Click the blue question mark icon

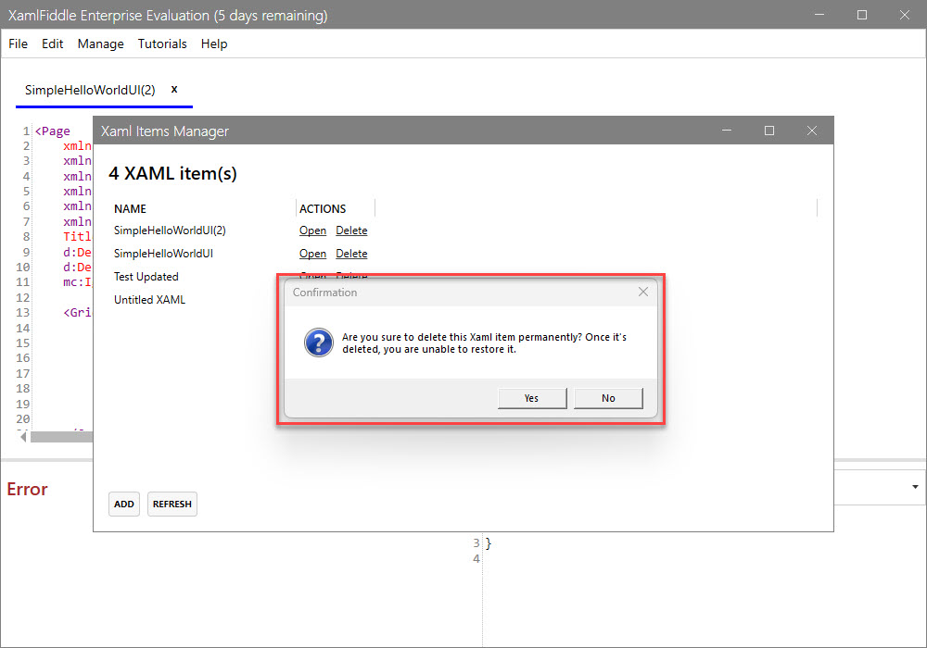(319, 343)
